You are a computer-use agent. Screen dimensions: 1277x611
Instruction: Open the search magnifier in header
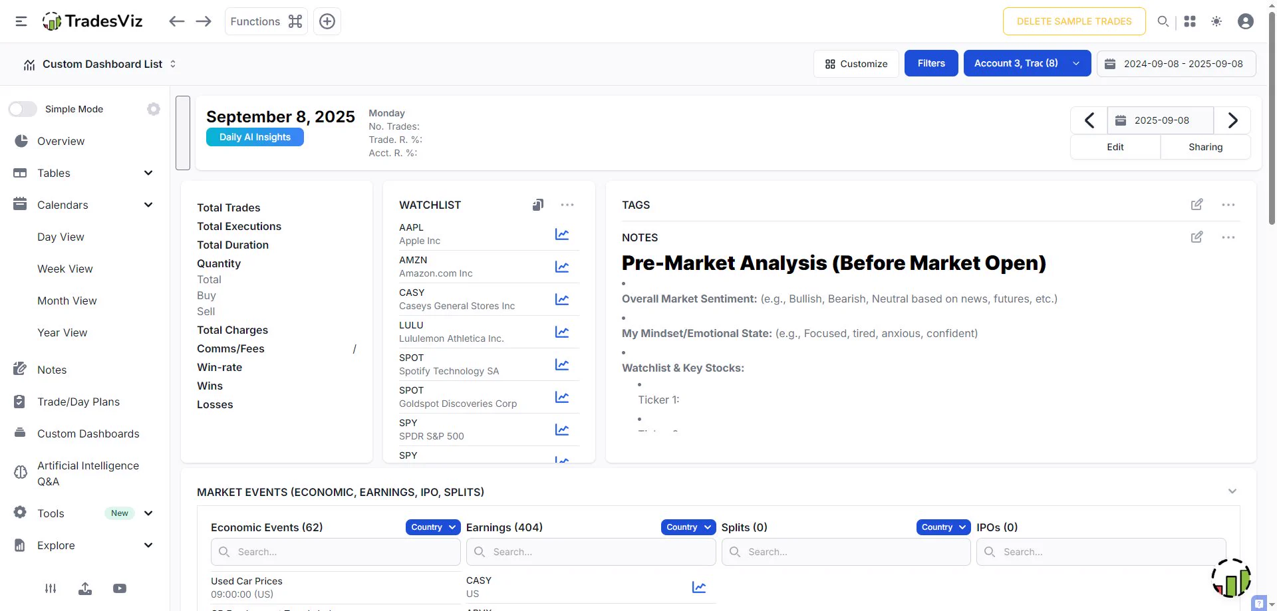[x=1163, y=21]
